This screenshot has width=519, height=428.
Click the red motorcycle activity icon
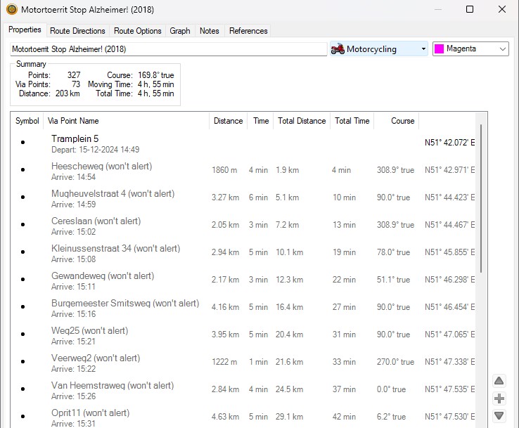pos(338,49)
